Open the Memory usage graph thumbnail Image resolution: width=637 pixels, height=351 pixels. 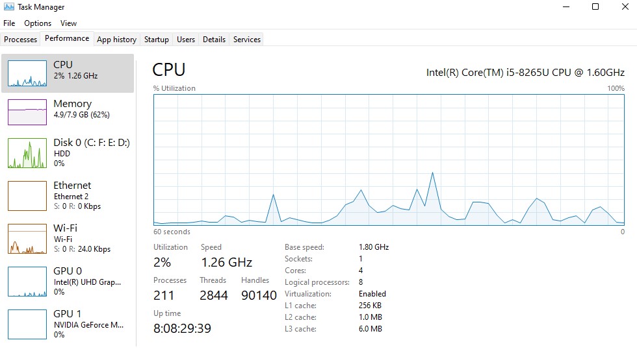point(27,112)
